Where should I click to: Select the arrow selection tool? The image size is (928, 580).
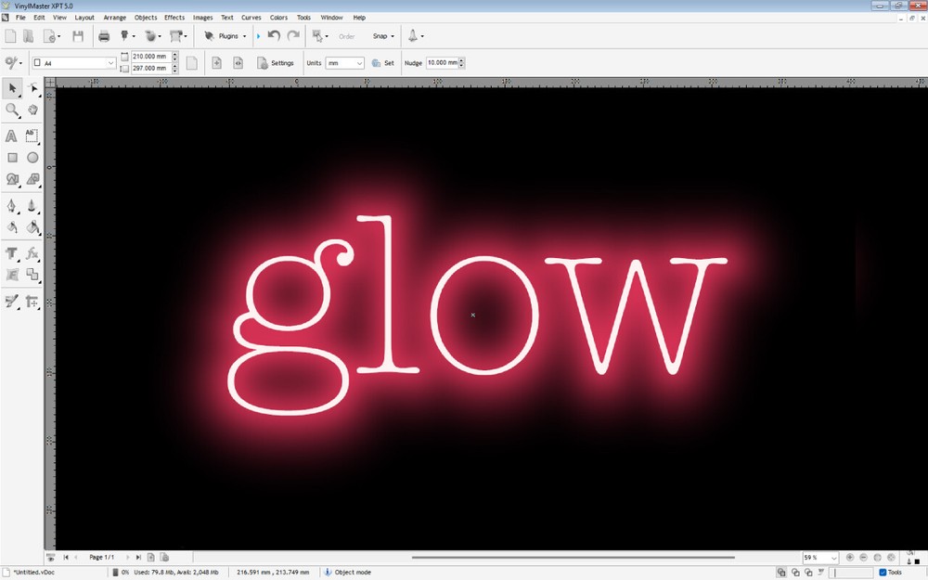pos(12,88)
